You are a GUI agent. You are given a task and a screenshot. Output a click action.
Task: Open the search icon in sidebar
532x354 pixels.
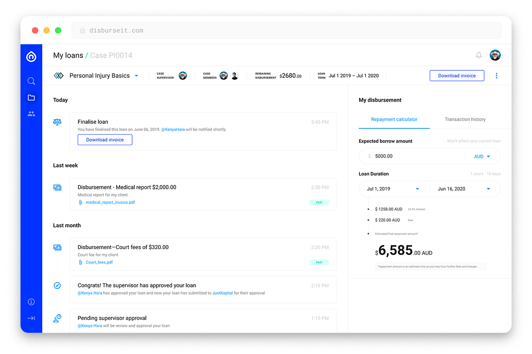pos(31,81)
